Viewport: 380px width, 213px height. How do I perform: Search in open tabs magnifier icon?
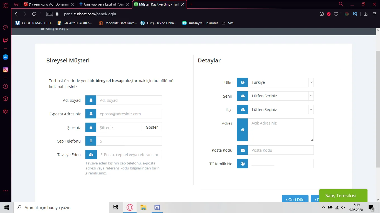pyautogui.click(x=341, y=4)
